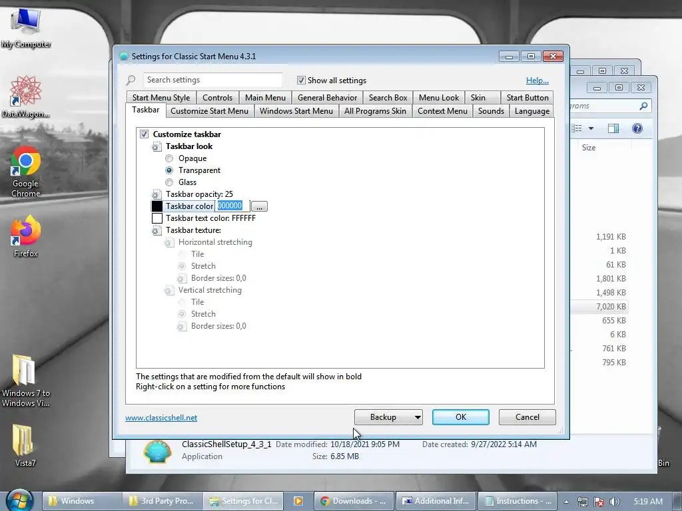Viewport: 682px width, 511px height.
Task: Open Windows 7 to Windows Vista folder
Action: [x=26, y=381]
